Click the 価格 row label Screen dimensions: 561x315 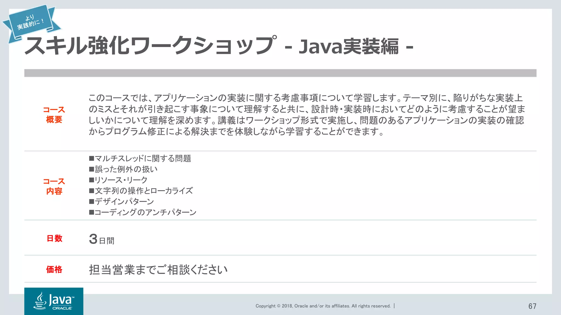(54, 269)
